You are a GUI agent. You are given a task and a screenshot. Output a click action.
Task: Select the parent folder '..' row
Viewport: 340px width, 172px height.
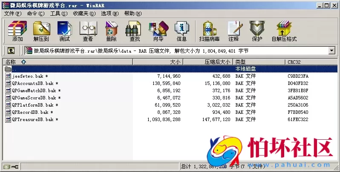pos(170,69)
